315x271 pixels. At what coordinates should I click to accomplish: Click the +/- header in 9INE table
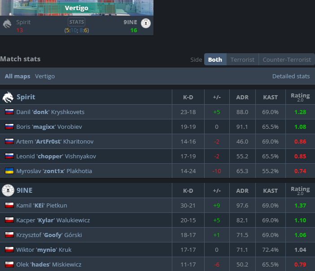[217, 191]
